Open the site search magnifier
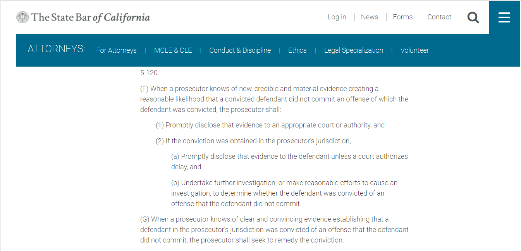The image size is (521, 251). (x=473, y=17)
